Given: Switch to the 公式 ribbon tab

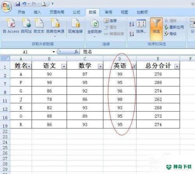Looking at the screenshot, I should pos(76,12).
